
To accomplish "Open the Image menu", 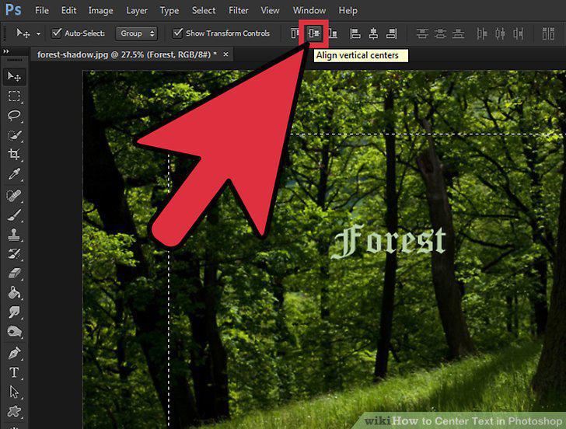I will pos(100,10).
